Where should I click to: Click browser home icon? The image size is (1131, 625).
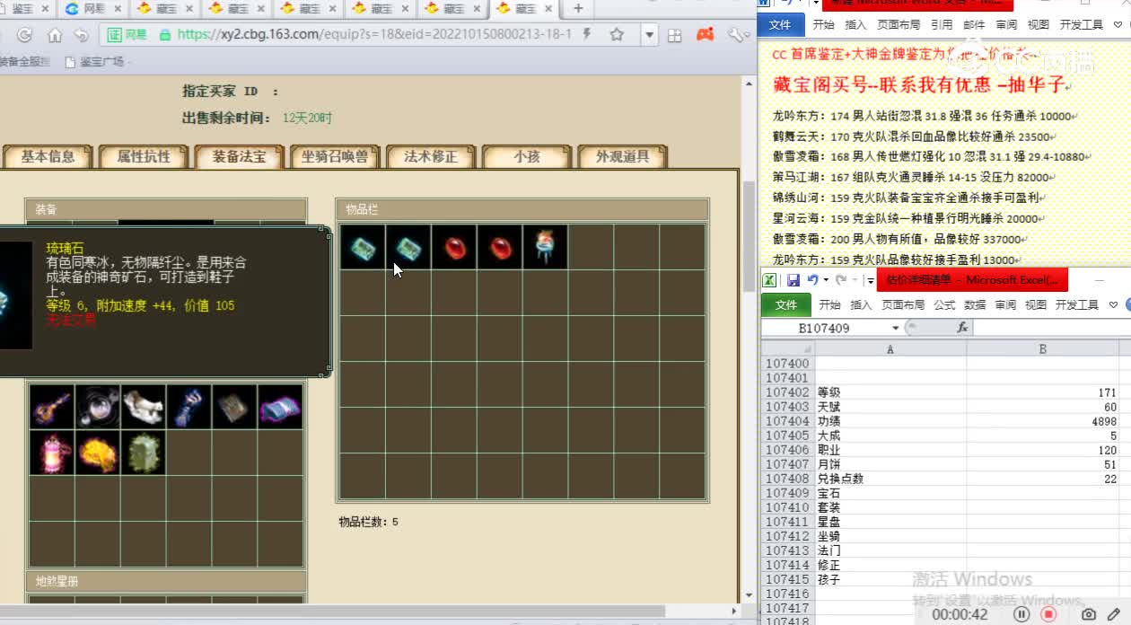55,35
